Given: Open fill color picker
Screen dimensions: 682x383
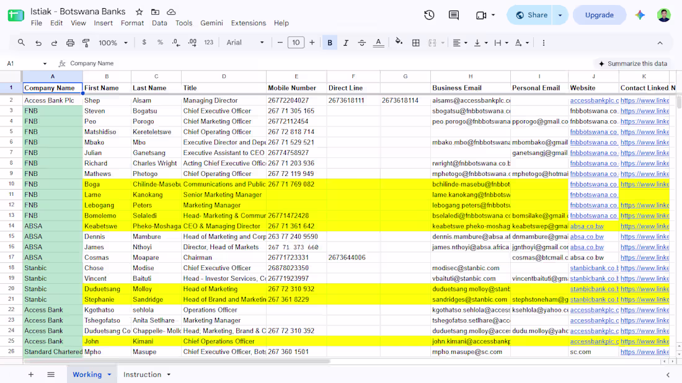Looking at the screenshot, I should pos(399,43).
